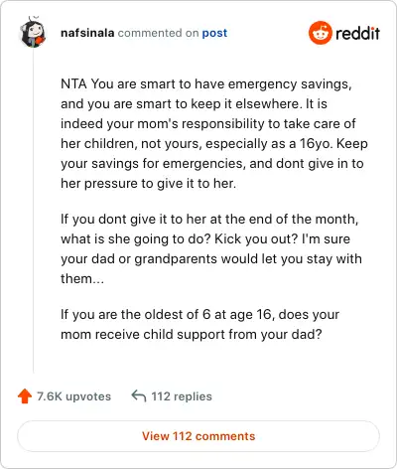Upvote using the orange arrow icon
The width and height of the screenshot is (397, 469).
click(25, 396)
